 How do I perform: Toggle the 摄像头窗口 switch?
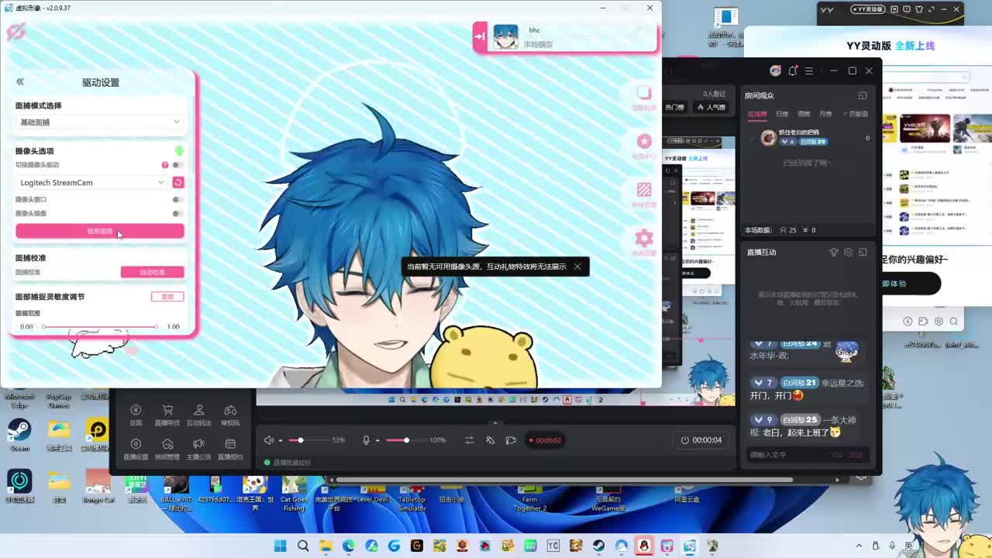tap(177, 200)
